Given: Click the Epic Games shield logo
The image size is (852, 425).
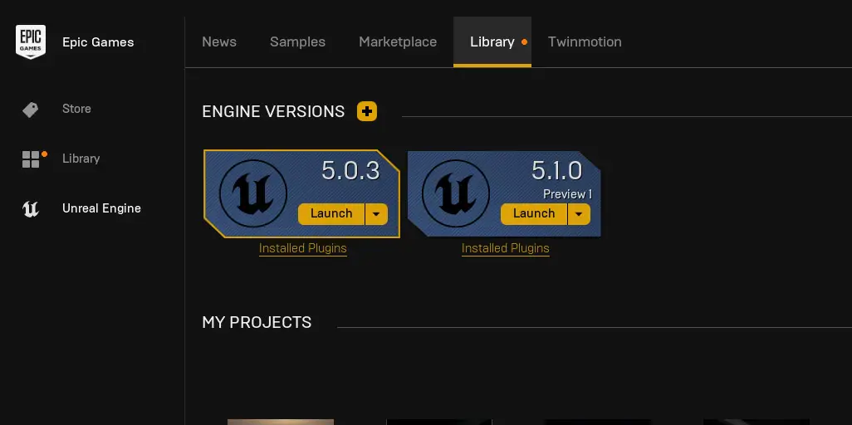Looking at the screenshot, I should [31, 42].
